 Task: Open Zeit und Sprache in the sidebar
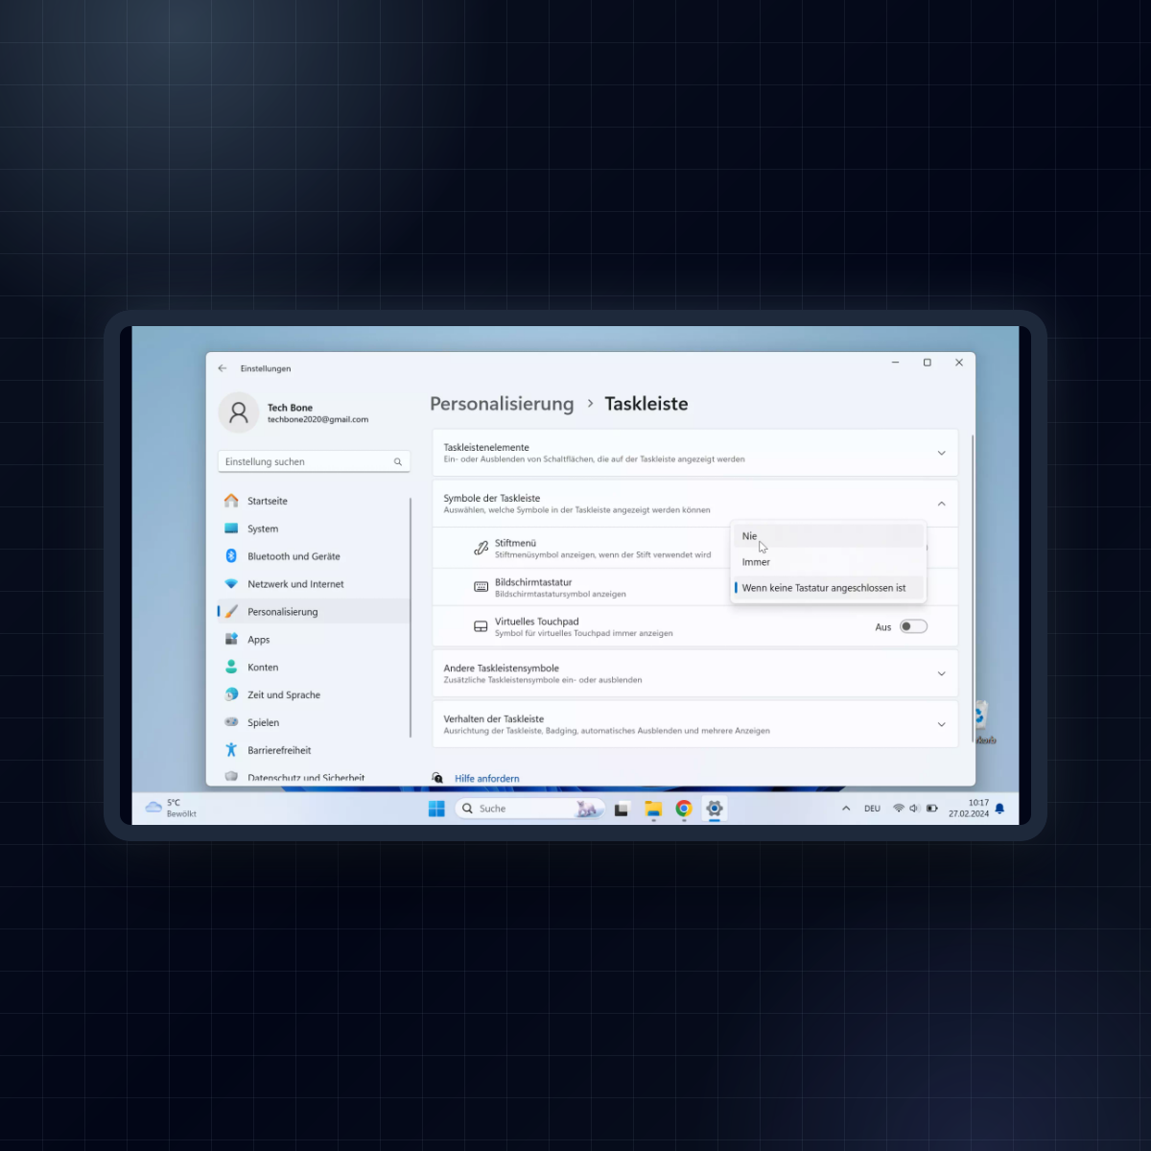pyautogui.click(x=314, y=695)
